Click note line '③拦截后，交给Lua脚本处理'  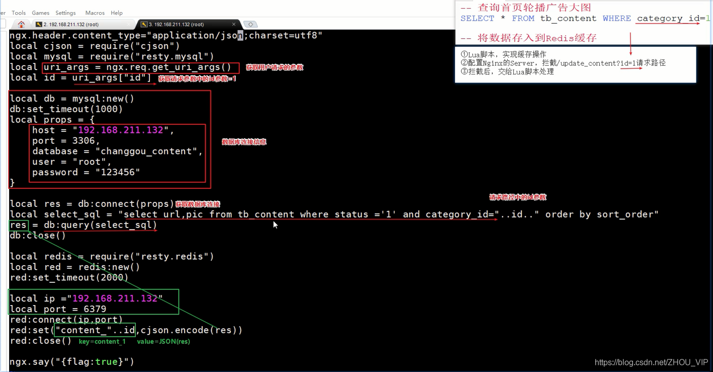pyautogui.click(x=507, y=71)
